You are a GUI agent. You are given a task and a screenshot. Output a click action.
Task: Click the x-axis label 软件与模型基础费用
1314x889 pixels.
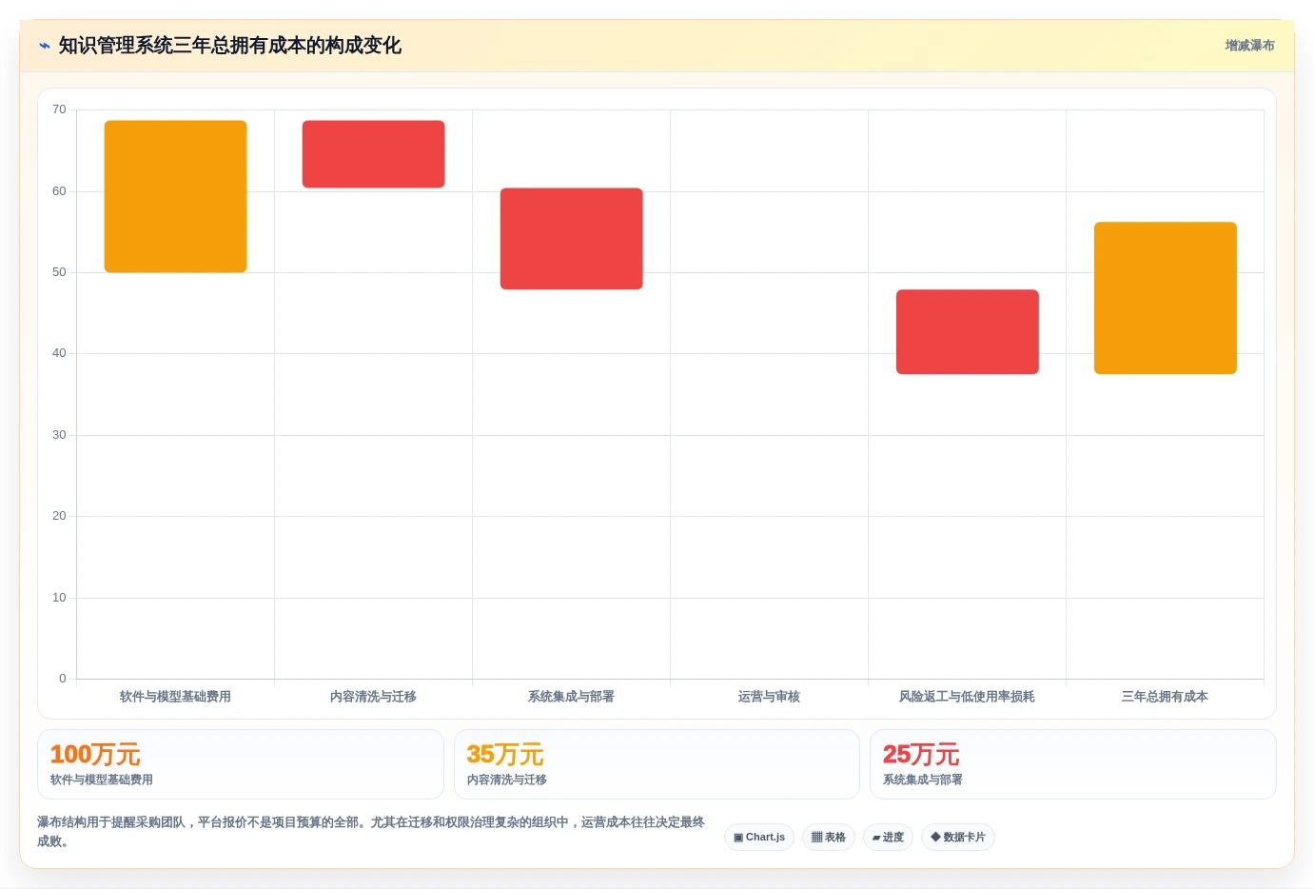176,697
